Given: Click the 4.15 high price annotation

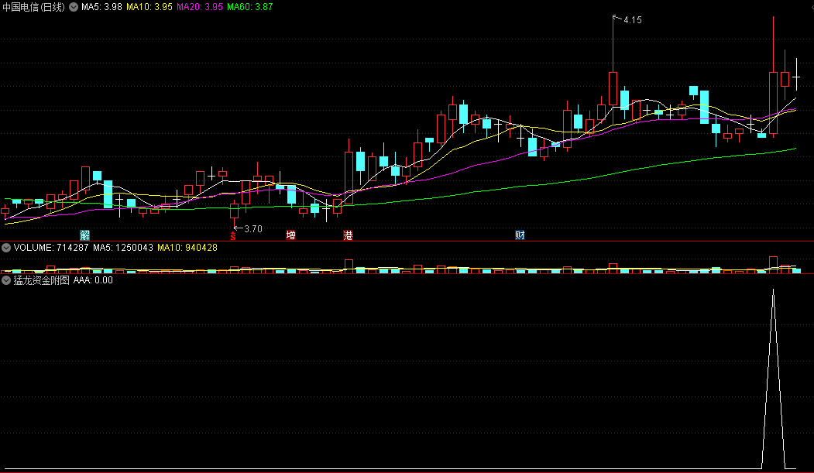Looking at the screenshot, I should pyautogui.click(x=632, y=20).
